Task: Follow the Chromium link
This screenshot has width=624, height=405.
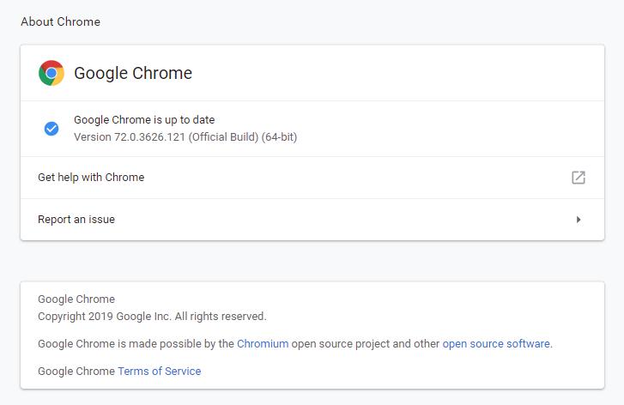Action: [x=263, y=344]
